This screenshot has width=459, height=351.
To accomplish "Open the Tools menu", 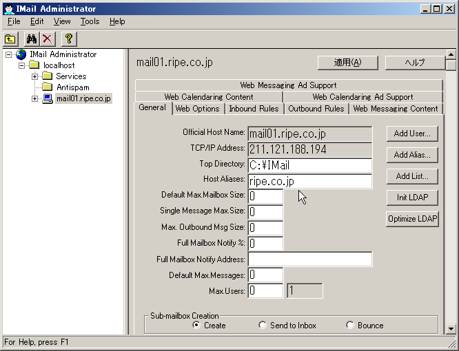I will click(x=90, y=21).
